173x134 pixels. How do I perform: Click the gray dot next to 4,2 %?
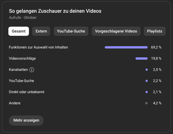pyautogui.click(x=146, y=103)
